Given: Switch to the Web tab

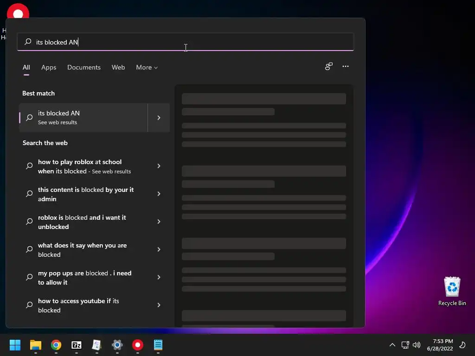Looking at the screenshot, I should [118, 67].
